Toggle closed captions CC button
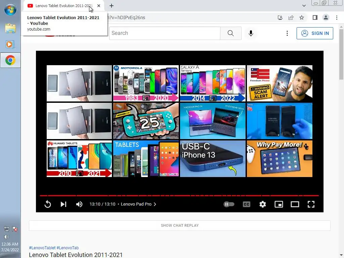This screenshot has height=258, width=344. point(247,204)
